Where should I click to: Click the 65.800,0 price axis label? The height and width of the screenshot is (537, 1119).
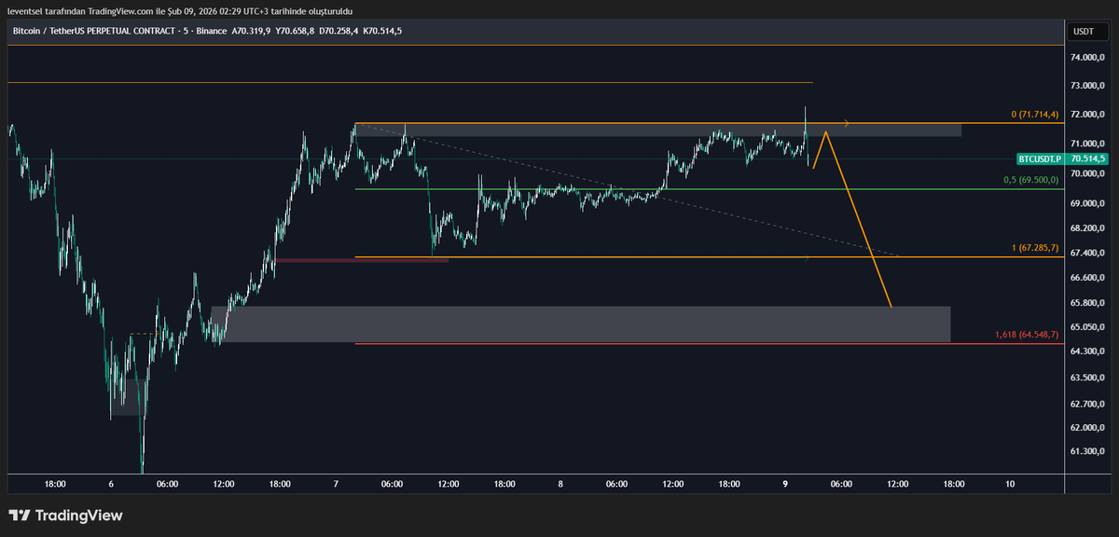tap(1087, 303)
